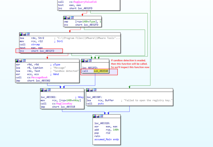Screen dimensions: 213x147
Task: Set node color on the loc_4032FD block
Action: [x=83, y=61]
